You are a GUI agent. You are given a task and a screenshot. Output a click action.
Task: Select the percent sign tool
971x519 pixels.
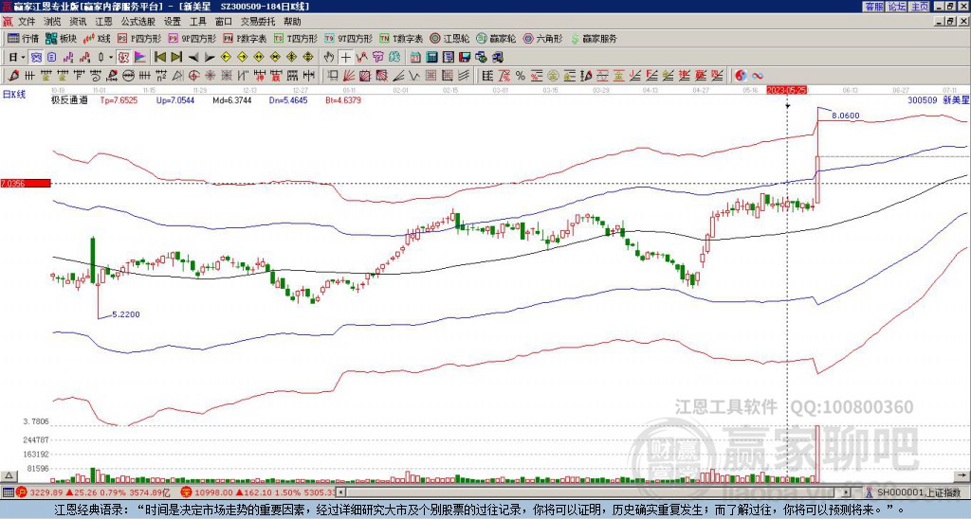pos(521,76)
